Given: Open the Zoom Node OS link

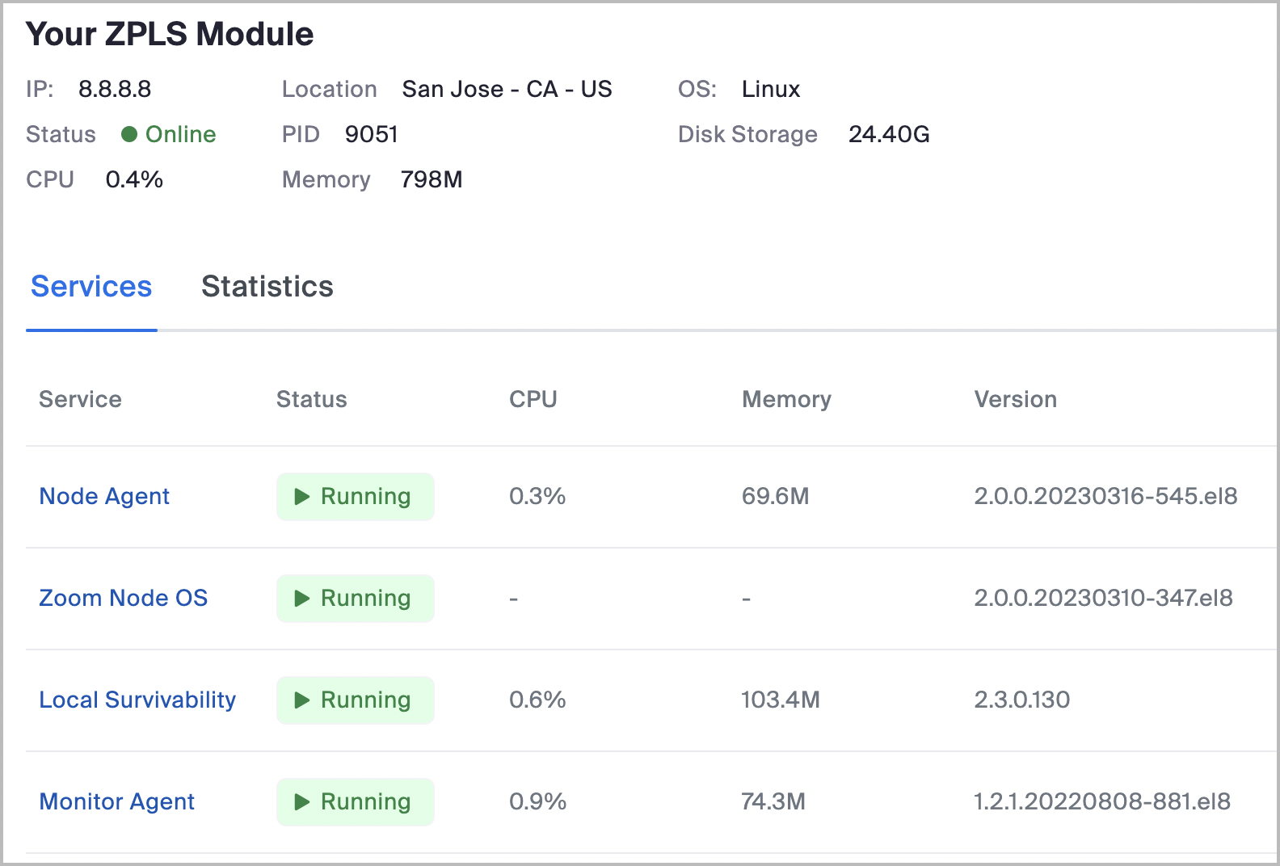Looking at the screenshot, I should [123, 598].
